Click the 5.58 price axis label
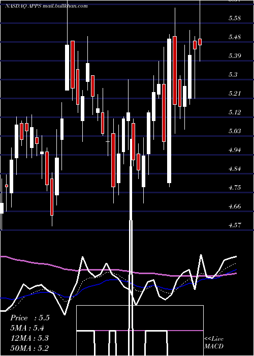 tap(235, 18)
